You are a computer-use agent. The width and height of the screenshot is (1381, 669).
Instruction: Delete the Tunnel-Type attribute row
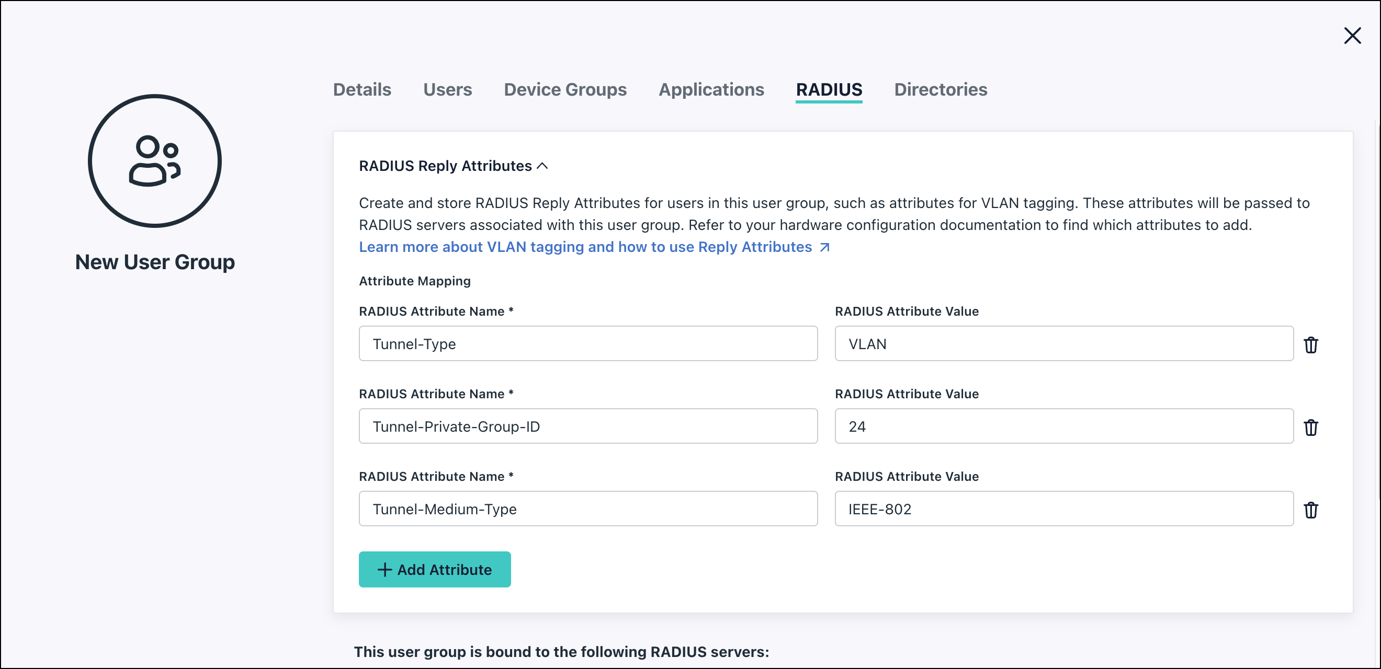1311,344
